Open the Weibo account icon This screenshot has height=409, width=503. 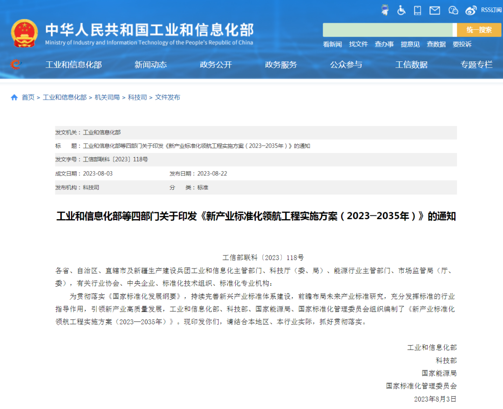(x=470, y=10)
